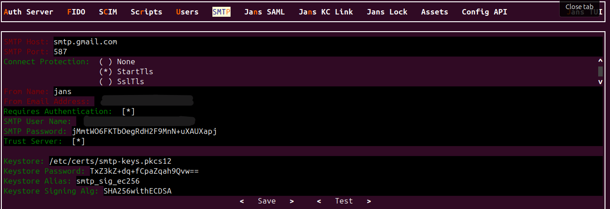Uncheck the Trust Server checkbox

[79, 142]
